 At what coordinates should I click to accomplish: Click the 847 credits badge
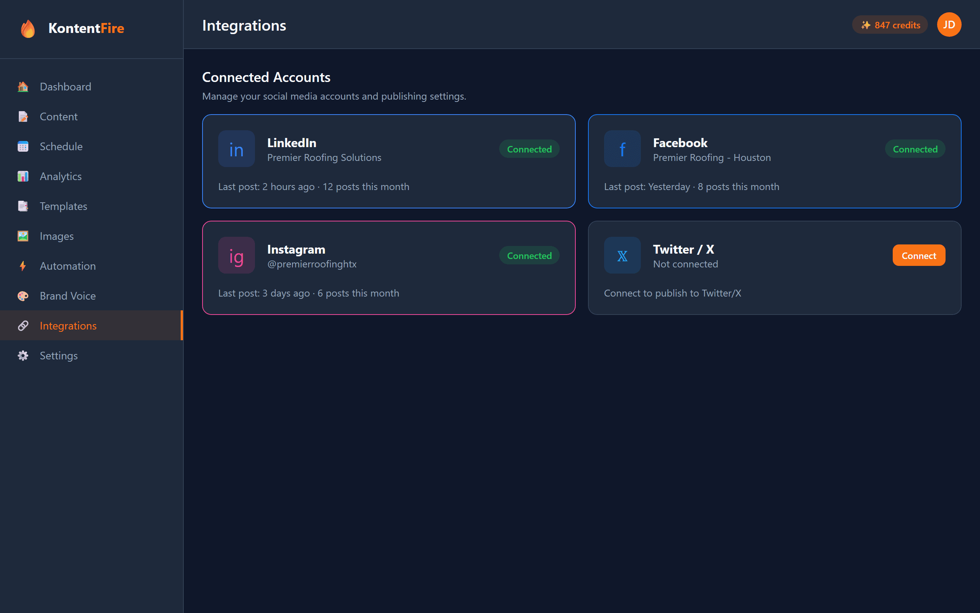point(890,25)
